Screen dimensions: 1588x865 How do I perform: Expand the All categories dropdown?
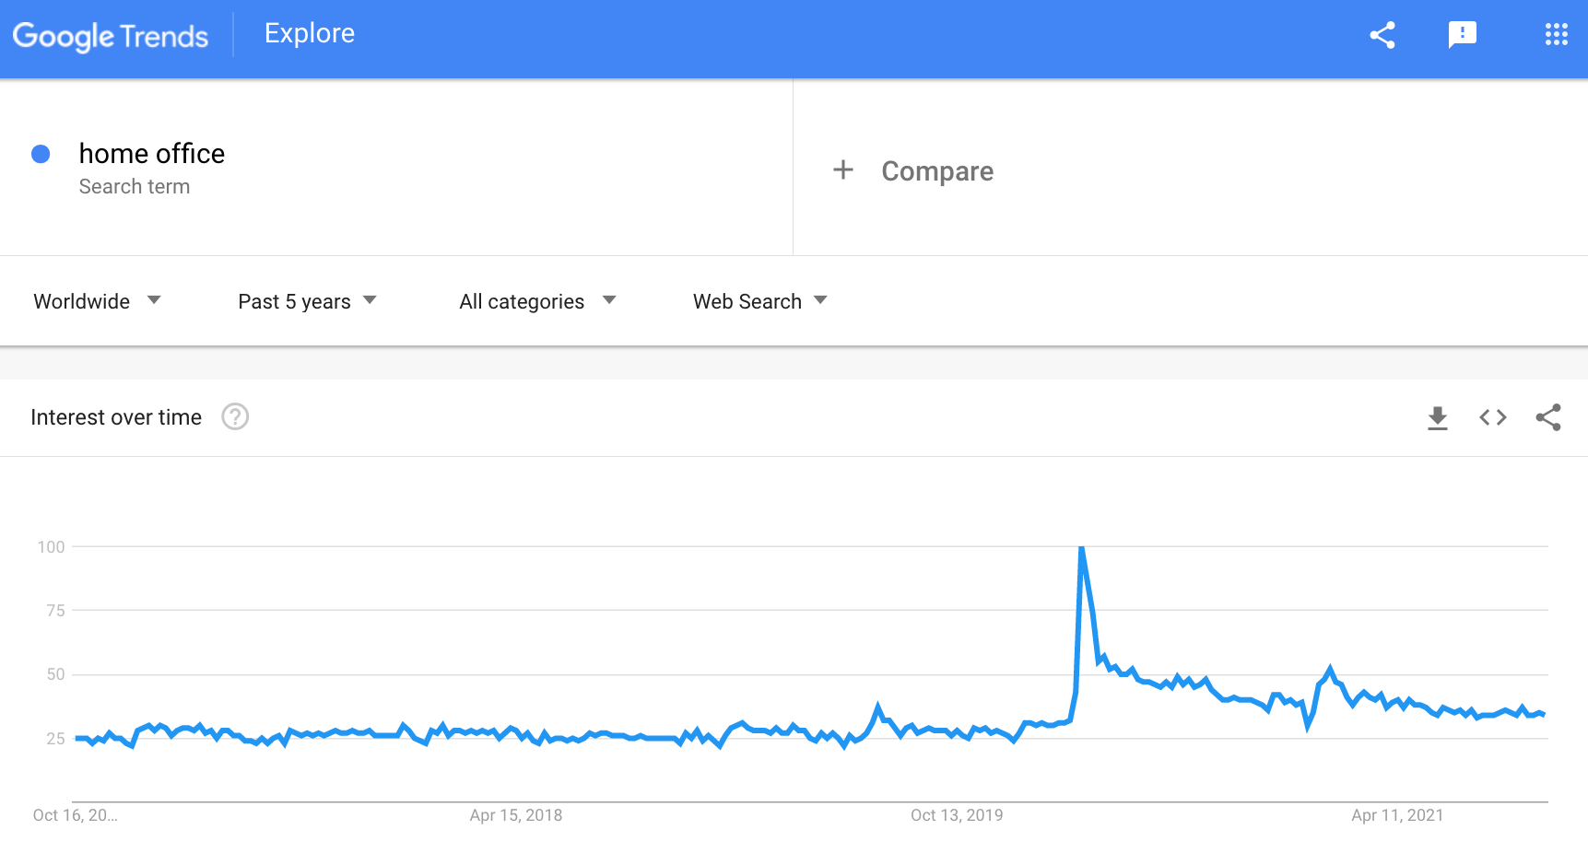click(x=536, y=301)
